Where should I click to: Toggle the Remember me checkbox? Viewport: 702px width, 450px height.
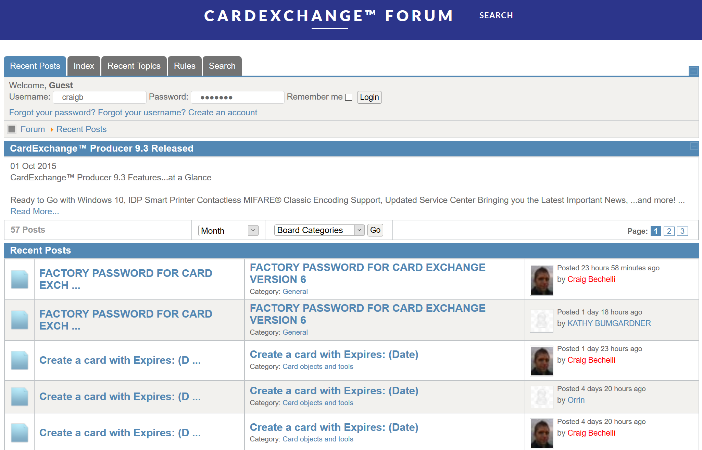[x=349, y=97]
